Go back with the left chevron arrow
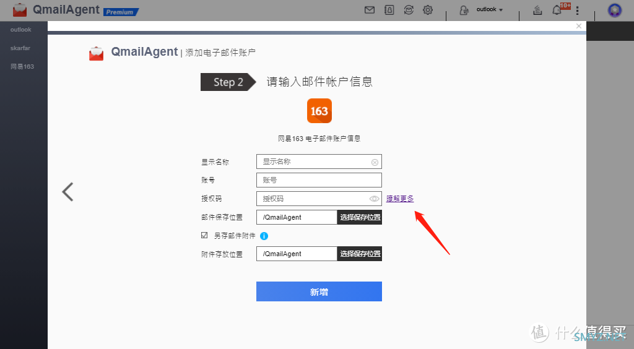The width and height of the screenshot is (634, 349). tap(67, 192)
